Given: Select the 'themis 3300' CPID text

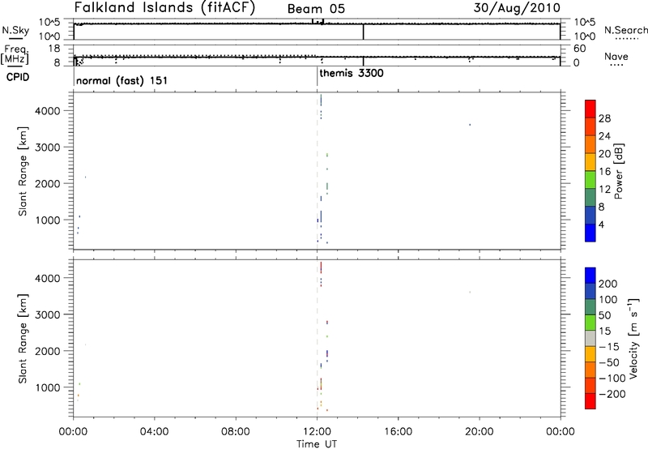Looking at the screenshot, I should tap(352, 73).
